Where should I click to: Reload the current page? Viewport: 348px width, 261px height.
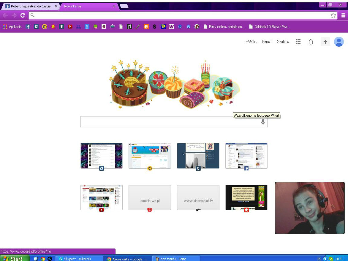coord(23,15)
